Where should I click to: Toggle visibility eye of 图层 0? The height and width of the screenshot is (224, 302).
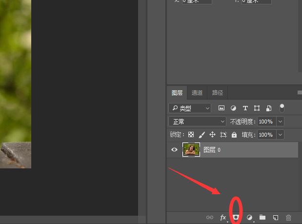175,150
